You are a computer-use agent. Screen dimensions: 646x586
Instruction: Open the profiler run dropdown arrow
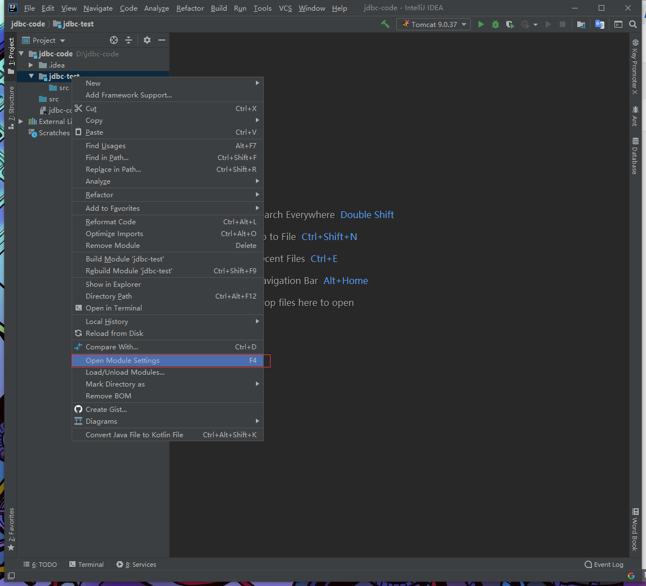(535, 25)
